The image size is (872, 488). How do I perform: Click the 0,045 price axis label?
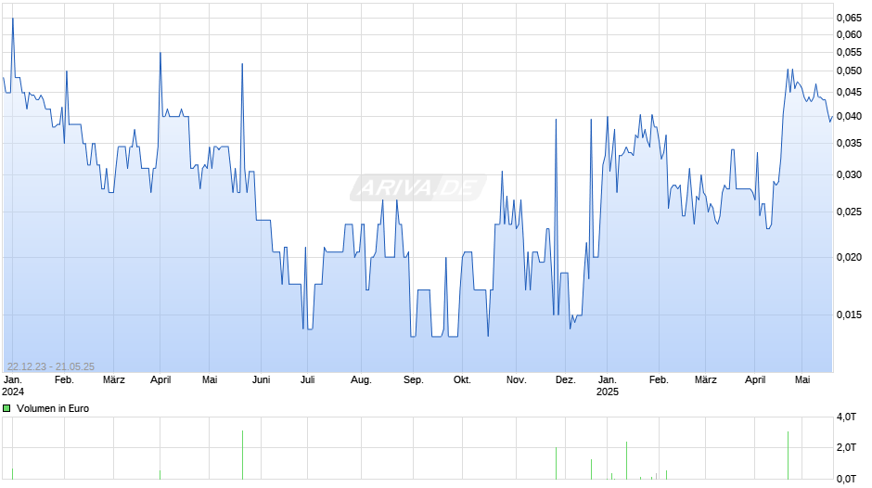pos(849,93)
